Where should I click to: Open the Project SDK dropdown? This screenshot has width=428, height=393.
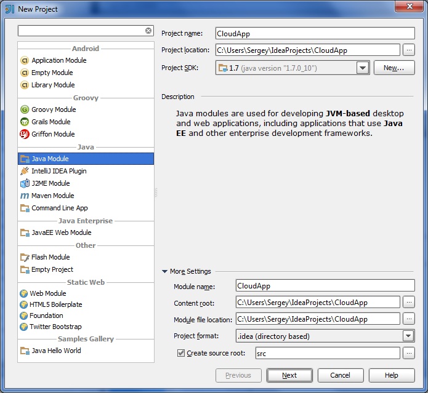(363, 68)
